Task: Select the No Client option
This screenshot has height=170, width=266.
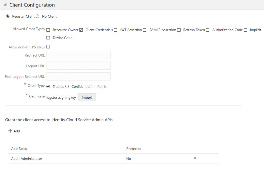Action: pos(37,16)
